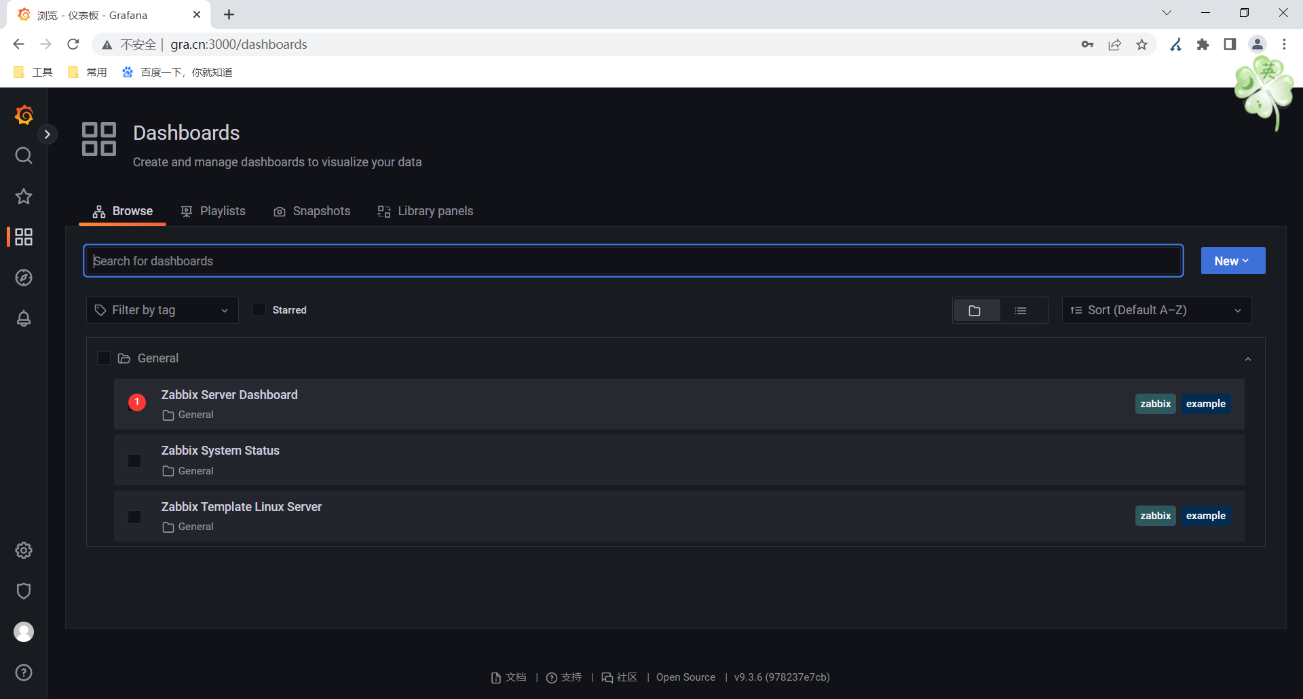Open the New dropdown button
The image size is (1303, 699).
coord(1232,261)
